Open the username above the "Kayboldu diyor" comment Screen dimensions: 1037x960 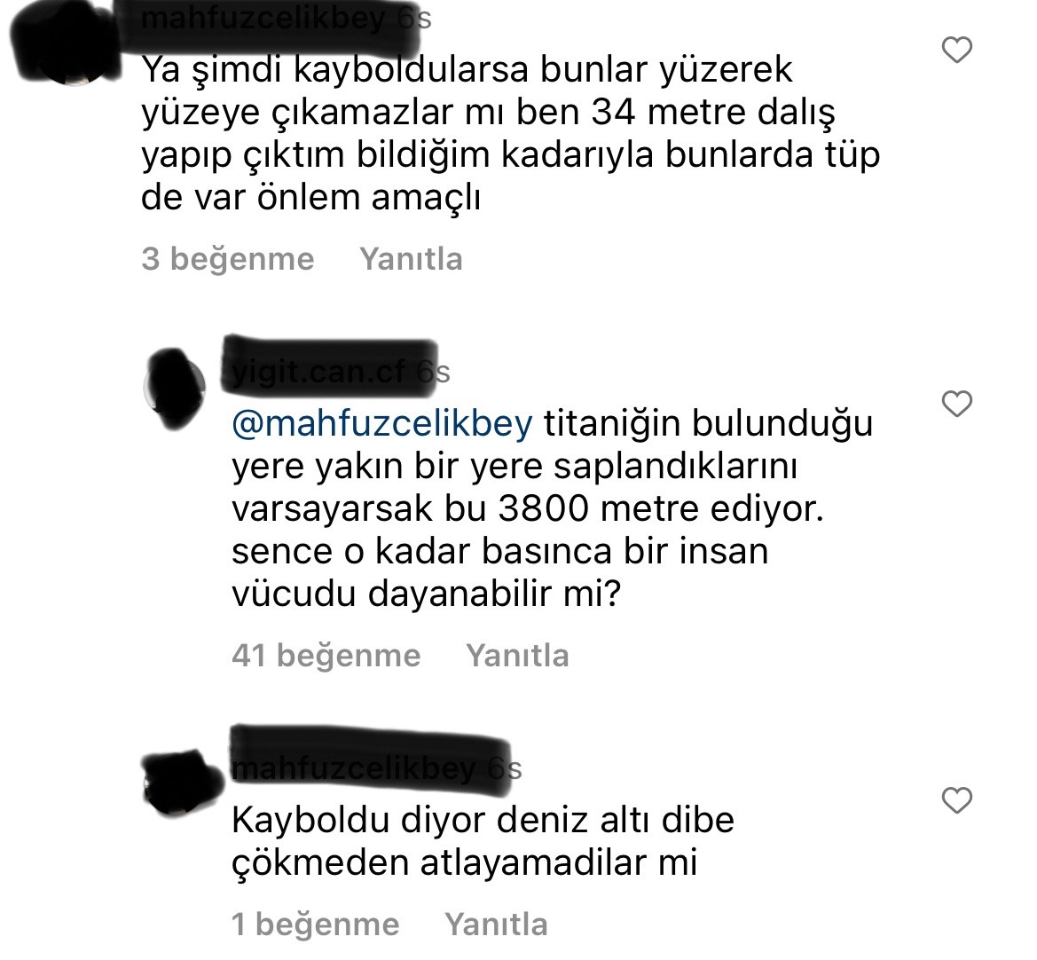coord(354,768)
